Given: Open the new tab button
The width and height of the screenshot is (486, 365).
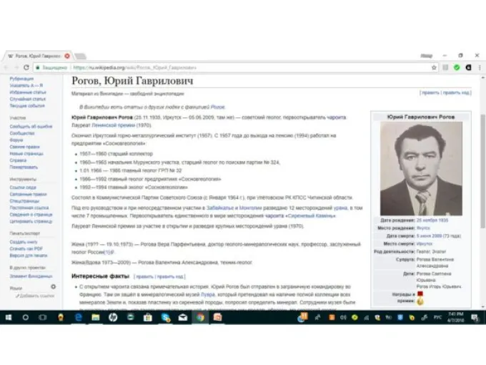Looking at the screenshot, I should (81, 55).
